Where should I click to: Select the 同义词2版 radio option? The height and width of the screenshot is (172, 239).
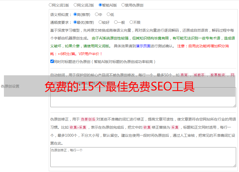75,5
